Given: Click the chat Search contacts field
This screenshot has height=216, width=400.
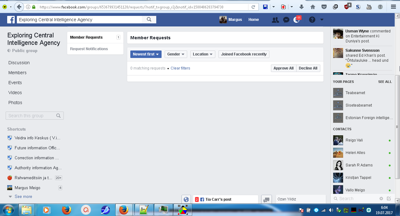Looking at the screenshot, I should 356,199.
